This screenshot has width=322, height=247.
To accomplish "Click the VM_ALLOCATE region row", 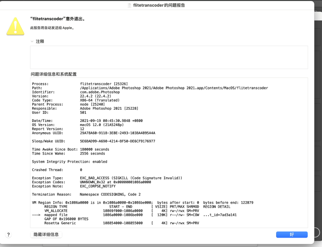I will tap(122, 211).
